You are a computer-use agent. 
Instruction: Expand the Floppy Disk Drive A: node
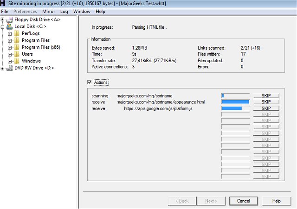(2, 19)
